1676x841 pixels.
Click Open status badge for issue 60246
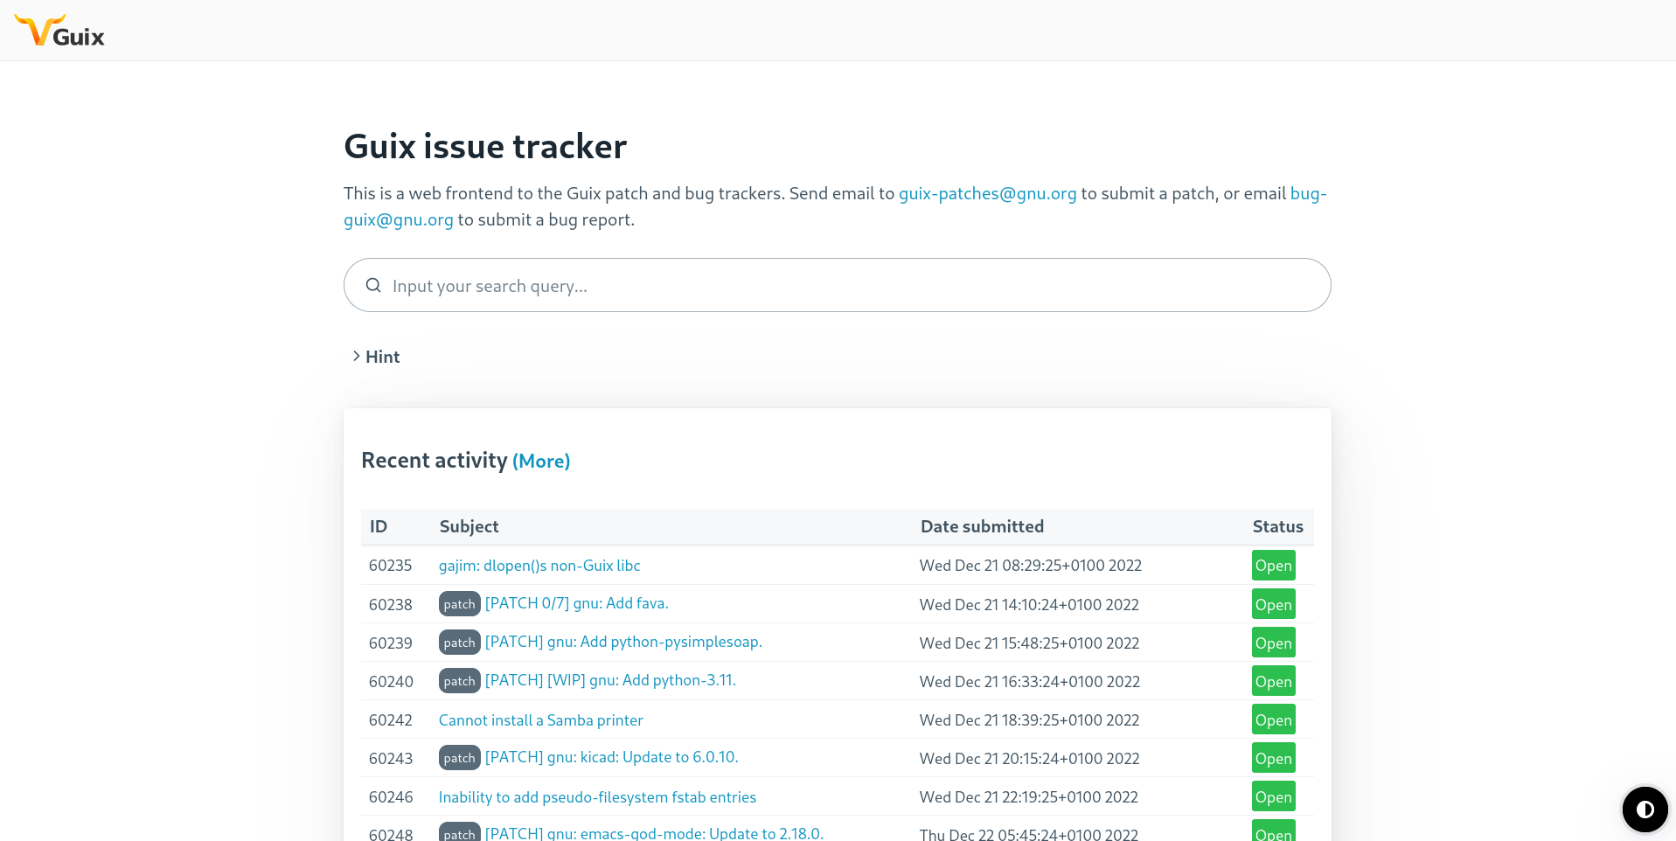(1273, 796)
